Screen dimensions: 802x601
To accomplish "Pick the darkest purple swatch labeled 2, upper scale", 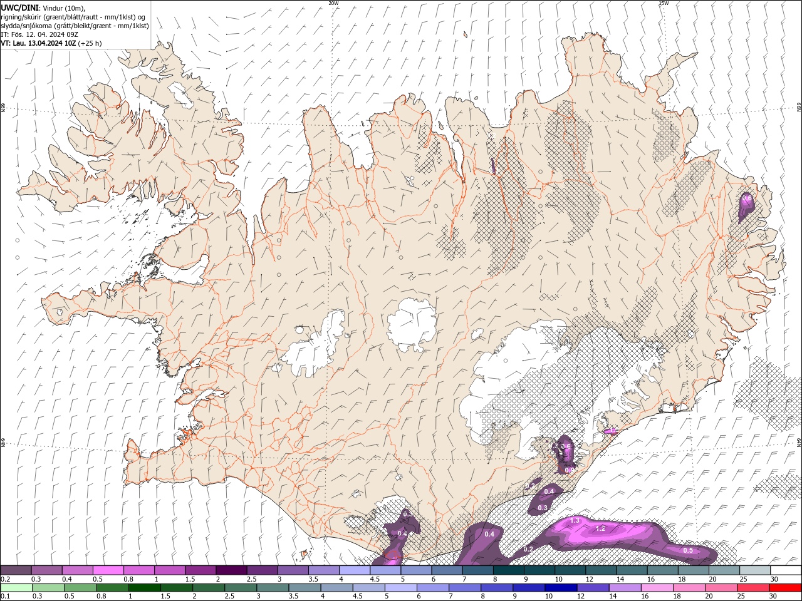I will click(231, 570).
